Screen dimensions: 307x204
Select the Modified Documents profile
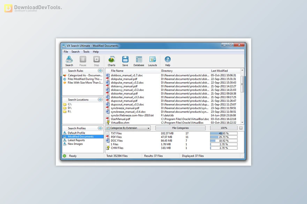83,137
